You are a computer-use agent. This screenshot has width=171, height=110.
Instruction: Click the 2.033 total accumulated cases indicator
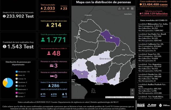pos(49,8)
